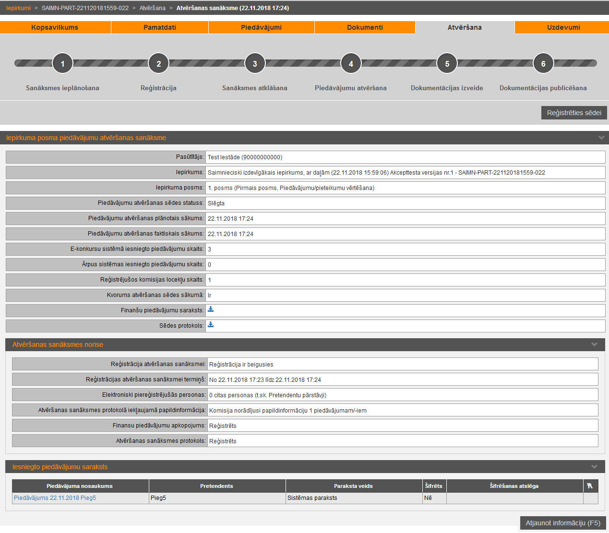Select step 5 Dokumentācijas izveide circle
The height and width of the screenshot is (533, 609).
point(447,63)
